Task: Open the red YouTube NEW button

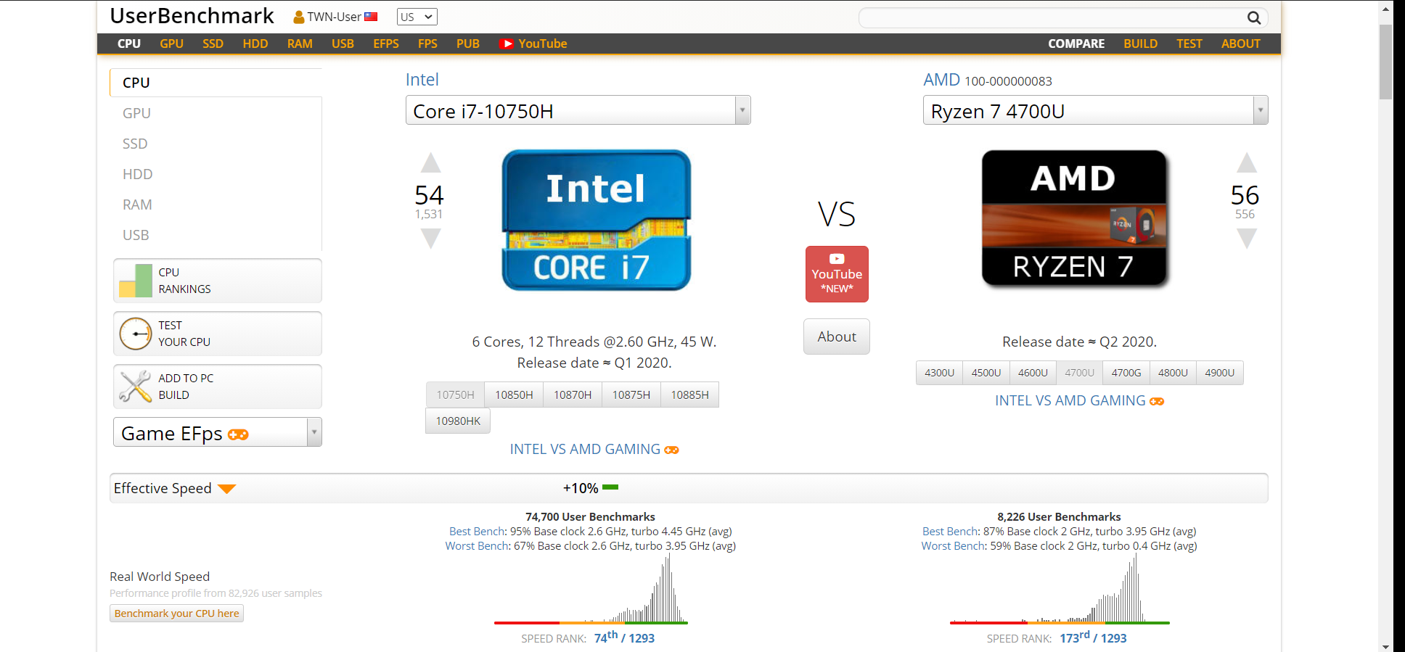Action: coord(837,274)
